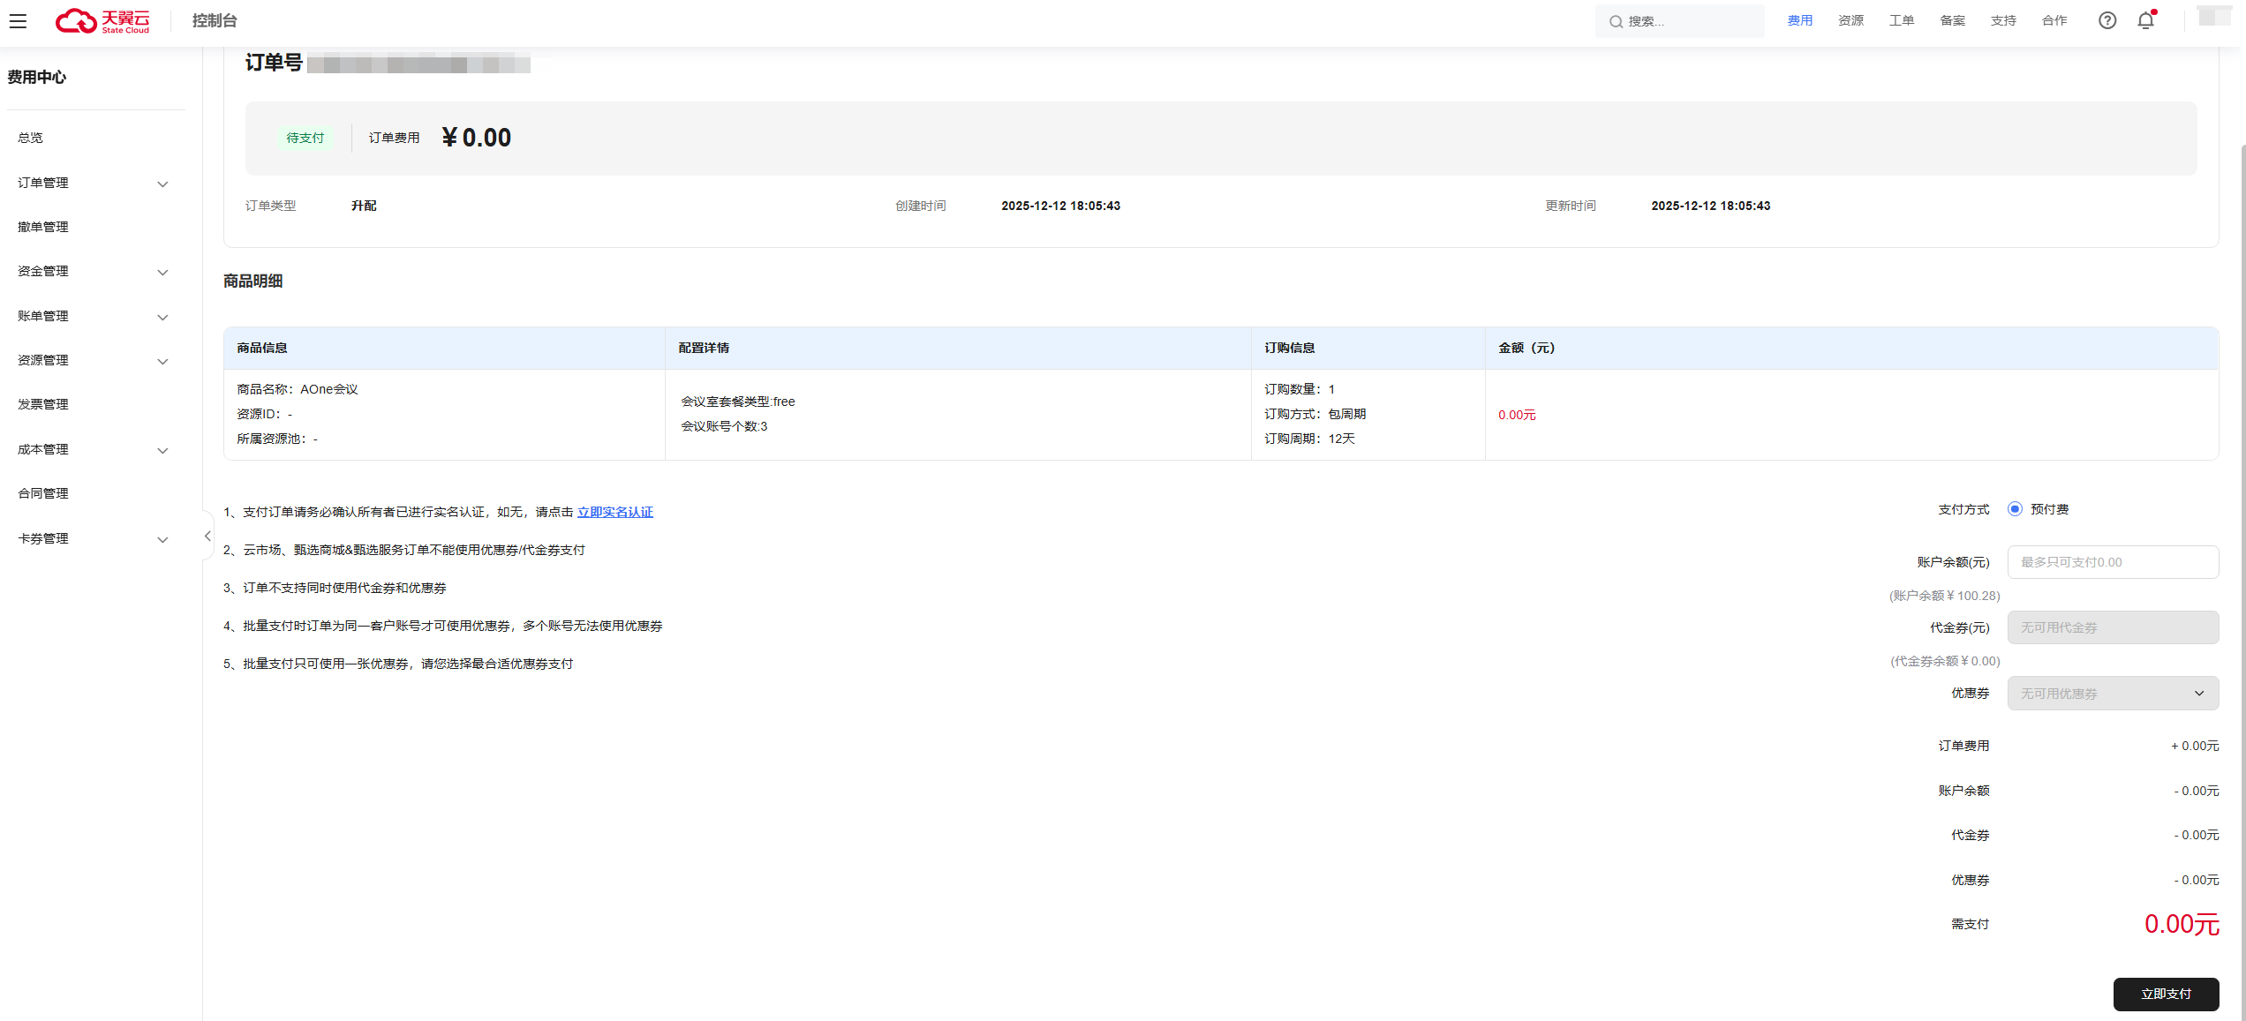The height and width of the screenshot is (1021, 2246).
Task: Select the 预付费 payment radio button
Action: pos(2015,509)
